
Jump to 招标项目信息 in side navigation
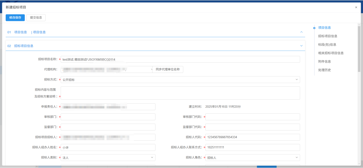[328, 36]
